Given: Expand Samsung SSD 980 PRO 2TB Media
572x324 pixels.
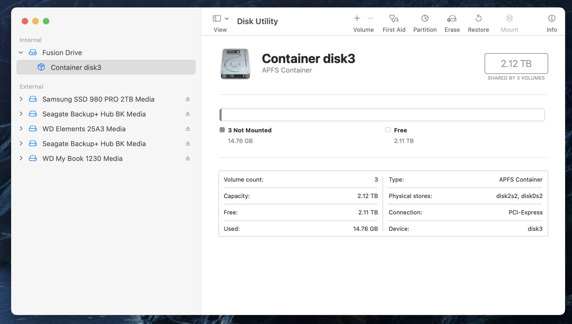Looking at the screenshot, I should (x=21, y=99).
